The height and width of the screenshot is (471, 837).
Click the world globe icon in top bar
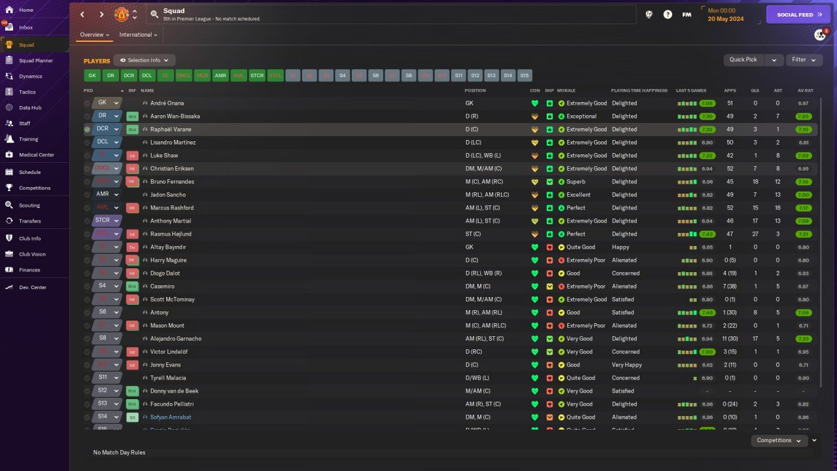(649, 14)
